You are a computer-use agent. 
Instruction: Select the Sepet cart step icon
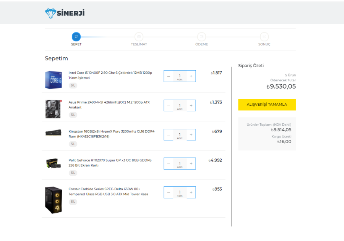76,37
